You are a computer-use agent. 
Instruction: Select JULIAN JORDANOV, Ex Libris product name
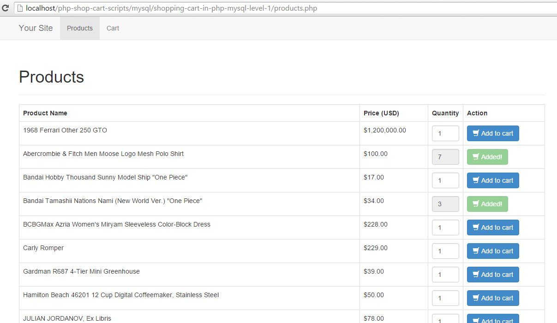coord(67,318)
